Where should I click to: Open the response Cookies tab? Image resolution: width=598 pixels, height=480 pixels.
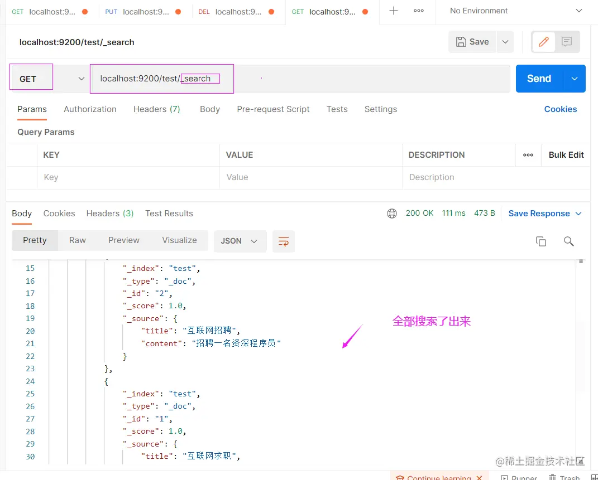(x=59, y=214)
